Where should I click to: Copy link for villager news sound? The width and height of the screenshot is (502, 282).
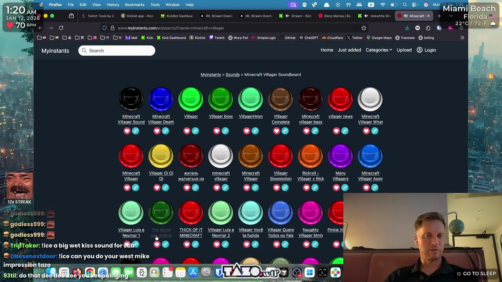[x=345, y=131]
